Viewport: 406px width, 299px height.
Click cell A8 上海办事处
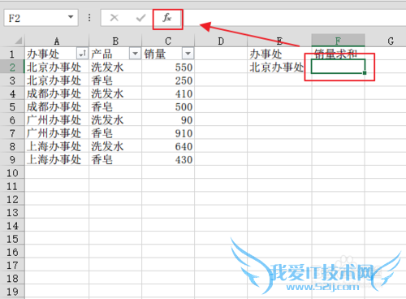pyautogui.click(x=57, y=146)
